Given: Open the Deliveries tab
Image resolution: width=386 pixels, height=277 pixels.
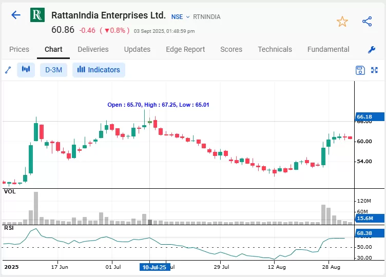Looking at the screenshot, I should (93, 49).
